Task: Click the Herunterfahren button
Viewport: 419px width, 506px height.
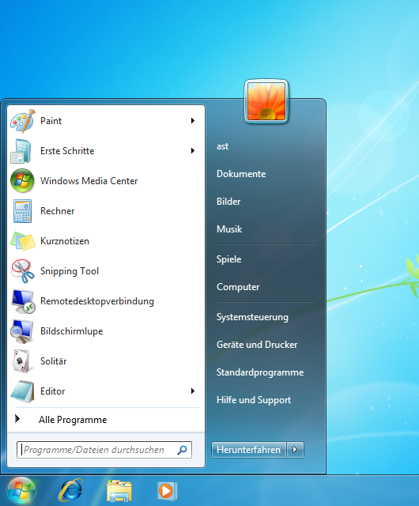Action: (249, 450)
